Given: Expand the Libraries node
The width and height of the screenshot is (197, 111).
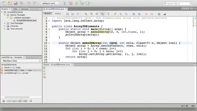Looking at the screenshot, I should [5, 26].
